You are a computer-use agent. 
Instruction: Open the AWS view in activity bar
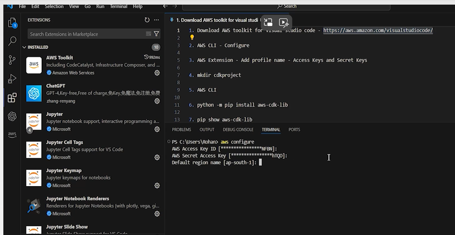point(12,134)
